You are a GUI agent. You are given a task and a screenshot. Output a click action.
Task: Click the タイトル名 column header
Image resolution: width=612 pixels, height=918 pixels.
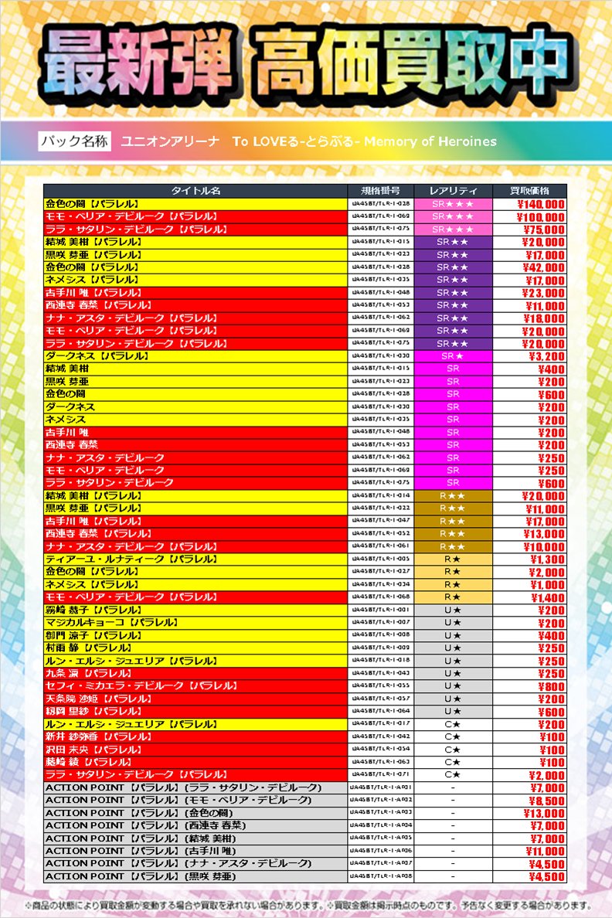point(195,191)
